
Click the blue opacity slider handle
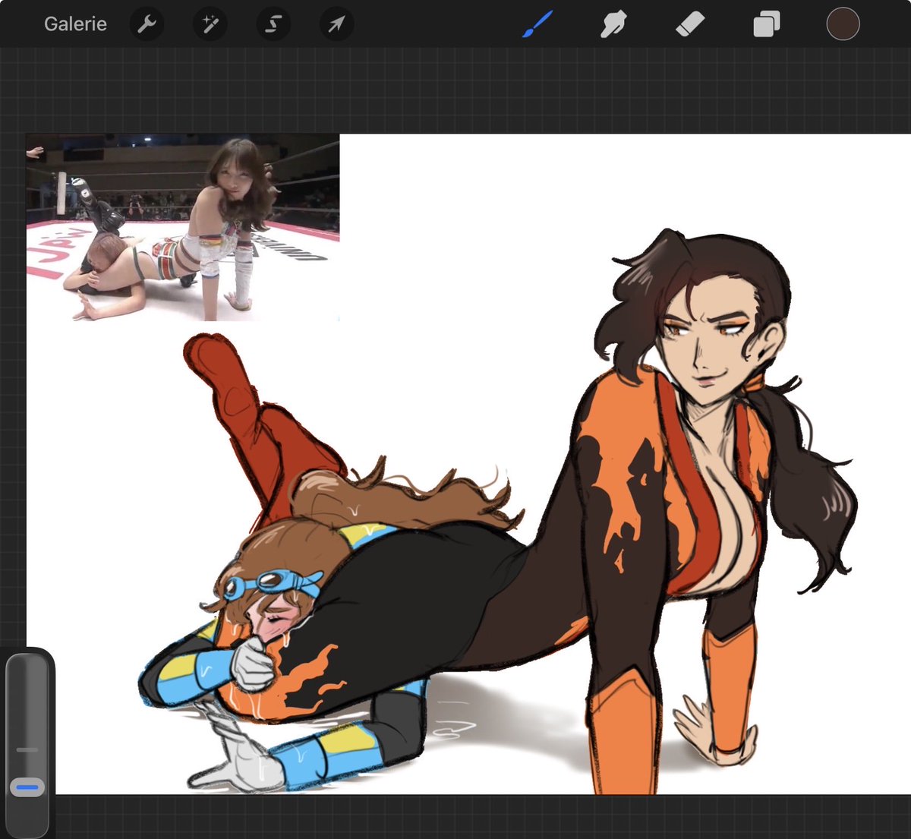[27, 787]
